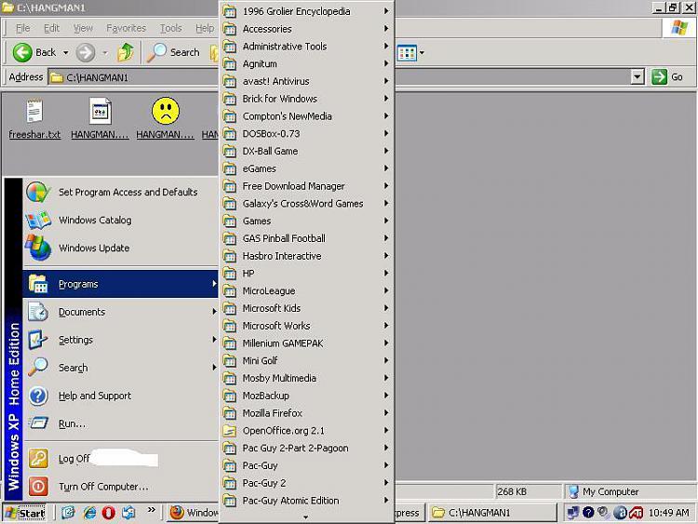This screenshot has width=698, height=524.
Task: Click the Start button
Action: (24, 513)
